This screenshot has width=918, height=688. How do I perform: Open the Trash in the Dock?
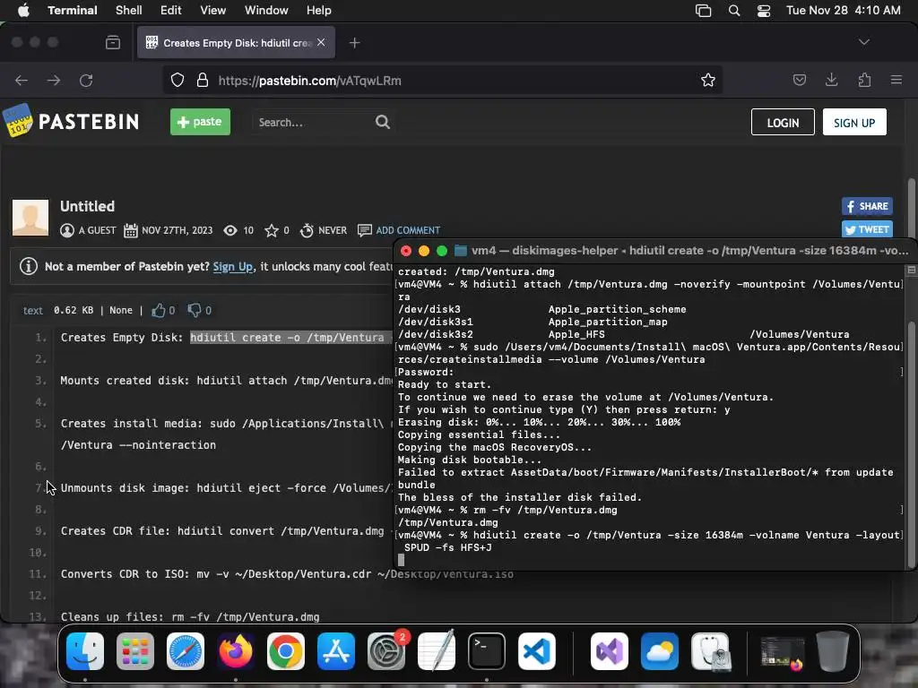832,651
